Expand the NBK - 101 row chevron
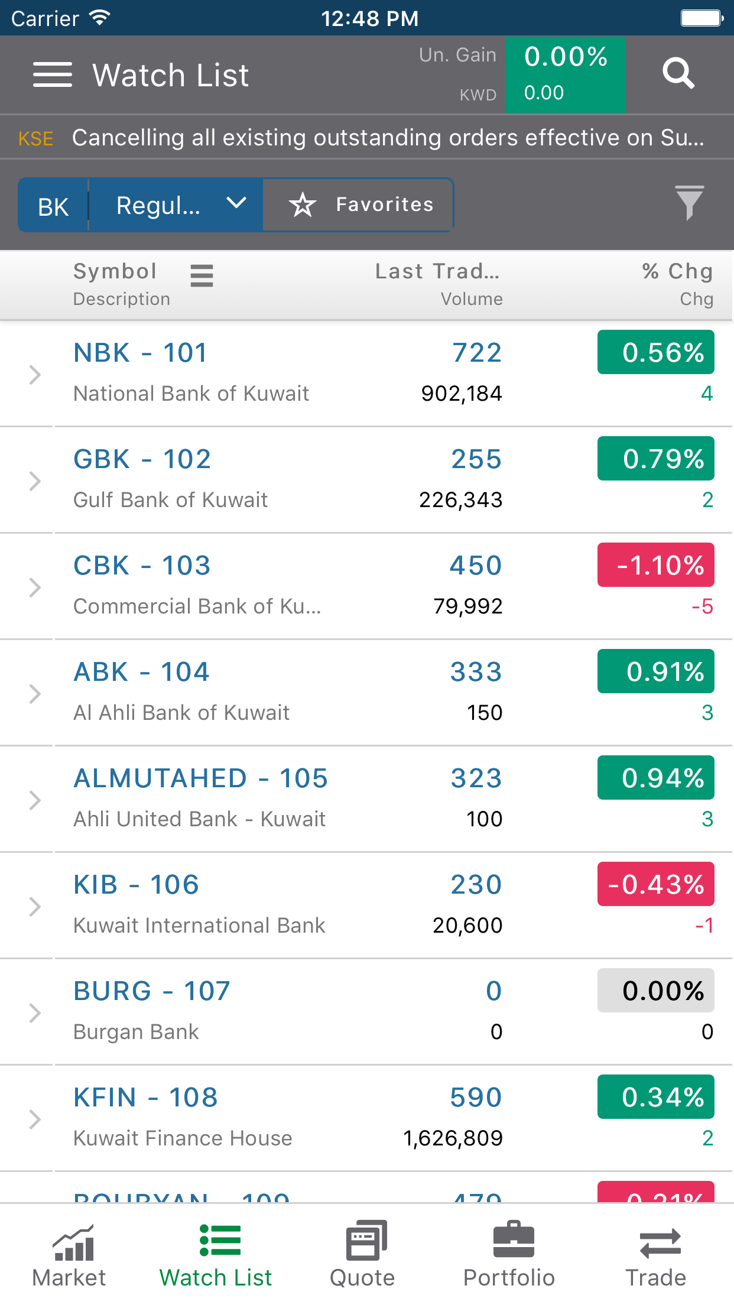This screenshot has height=1305, width=734. (x=35, y=374)
